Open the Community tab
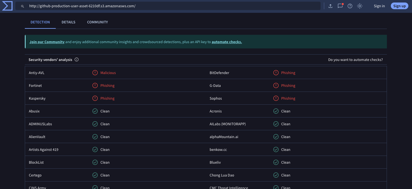The height and width of the screenshot is (189, 412). (97, 22)
